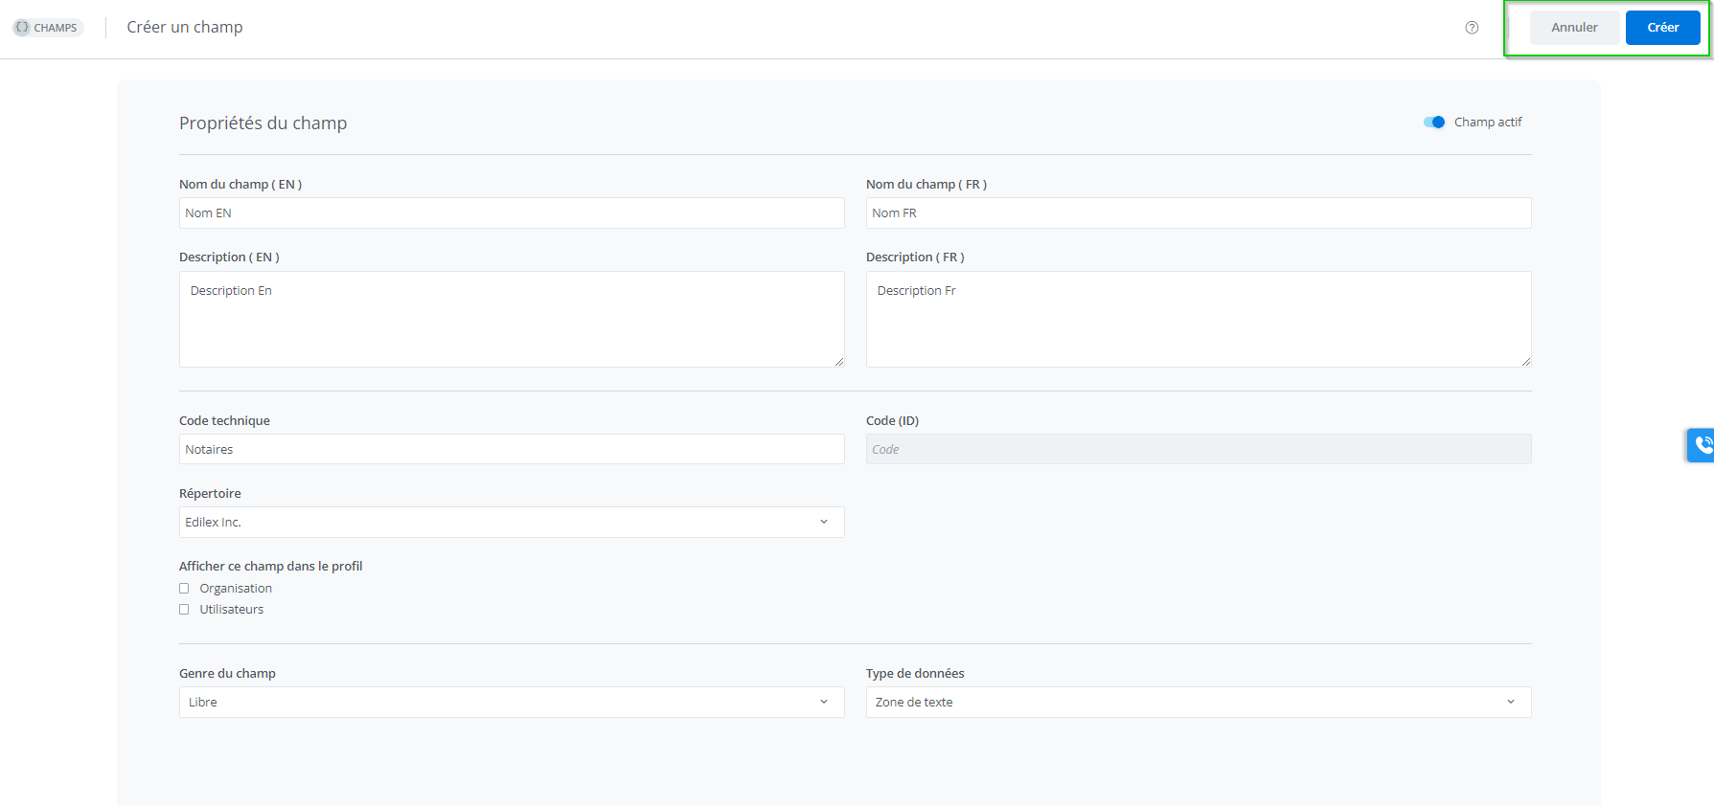Expand the Répertoire dropdown

pos(511,523)
